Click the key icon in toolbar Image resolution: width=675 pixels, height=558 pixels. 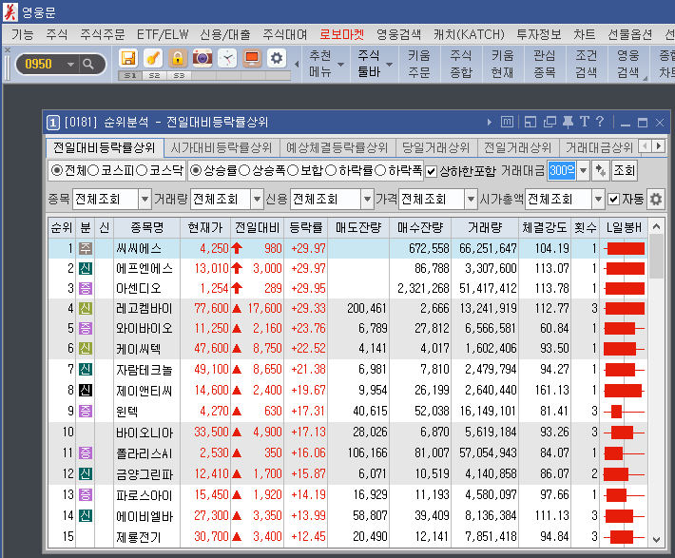click(x=152, y=58)
